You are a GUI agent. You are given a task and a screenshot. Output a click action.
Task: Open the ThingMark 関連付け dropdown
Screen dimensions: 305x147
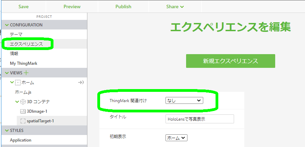coord(184,100)
